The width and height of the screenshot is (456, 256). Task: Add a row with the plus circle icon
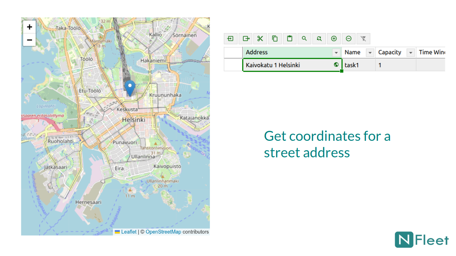334,39
